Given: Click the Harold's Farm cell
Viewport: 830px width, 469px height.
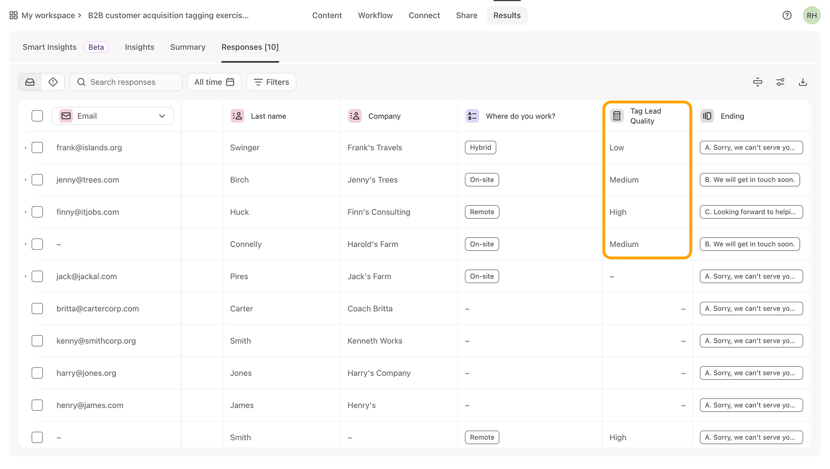Looking at the screenshot, I should click(373, 244).
